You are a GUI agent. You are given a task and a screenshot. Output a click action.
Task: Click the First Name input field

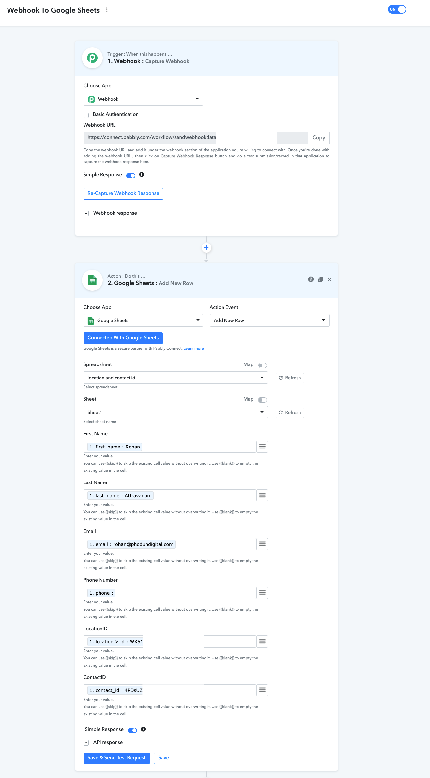pyautogui.click(x=170, y=447)
